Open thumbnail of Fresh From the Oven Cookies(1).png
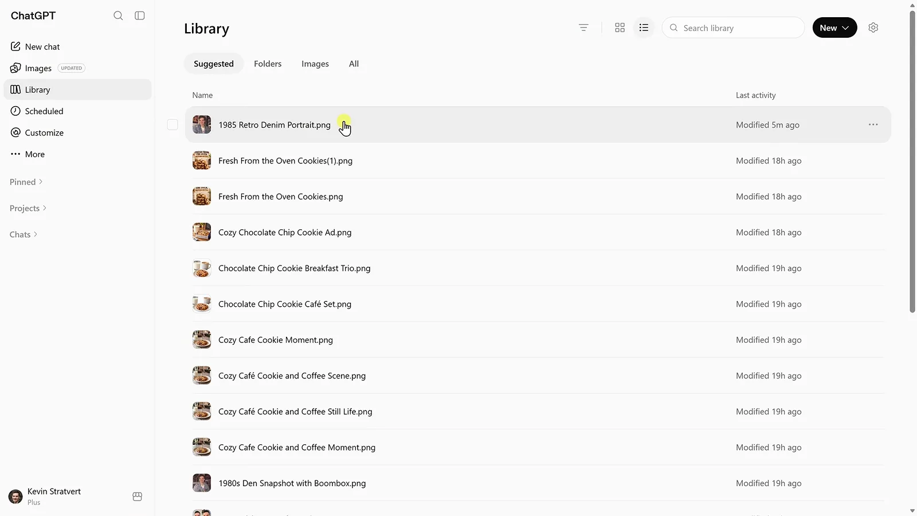 click(x=202, y=161)
